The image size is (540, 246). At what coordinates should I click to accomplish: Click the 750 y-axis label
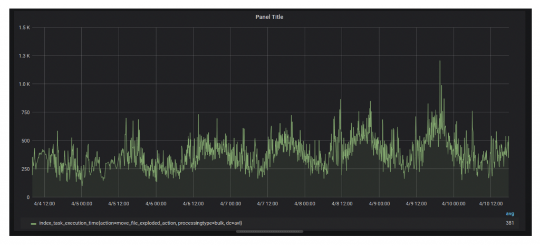point(25,112)
